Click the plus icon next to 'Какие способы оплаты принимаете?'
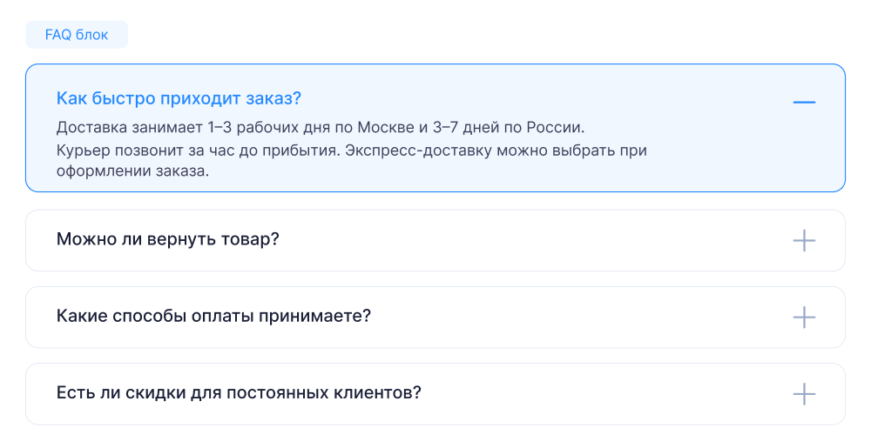The image size is (871, 448). (x=804, y=317)
